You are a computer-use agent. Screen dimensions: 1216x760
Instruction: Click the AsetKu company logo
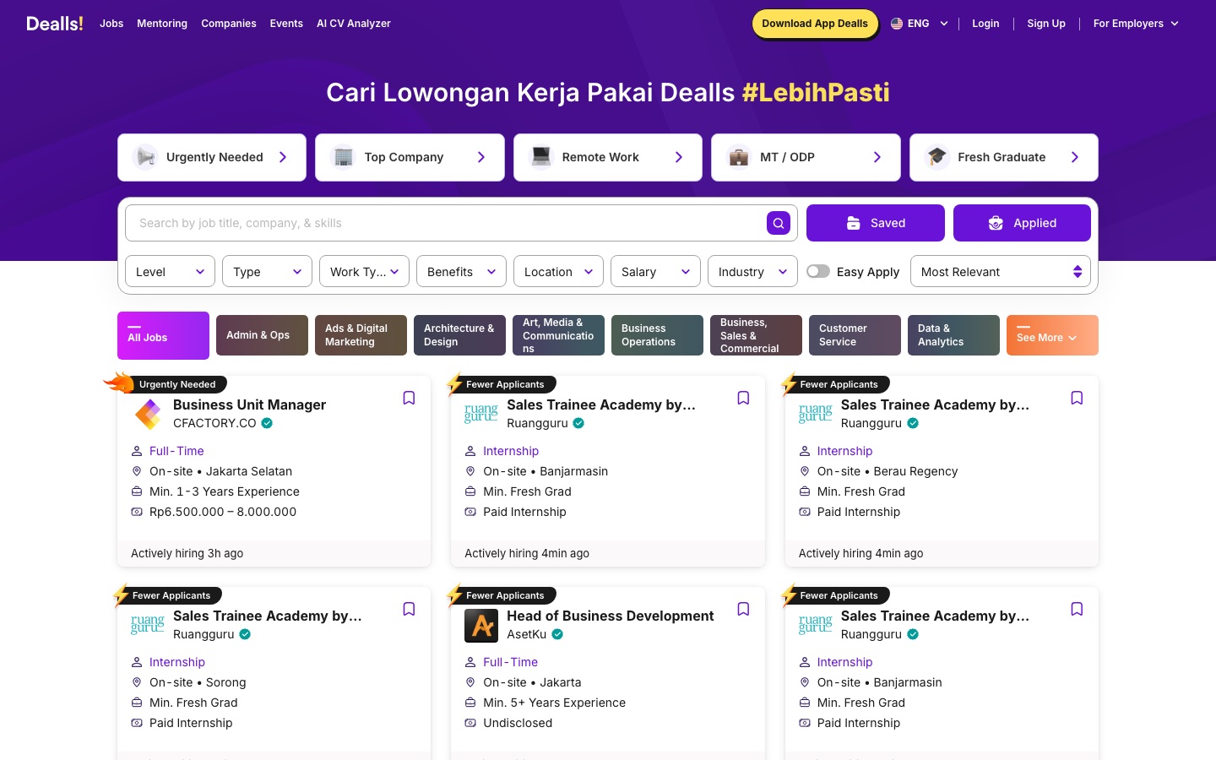[x=481, y=625]
